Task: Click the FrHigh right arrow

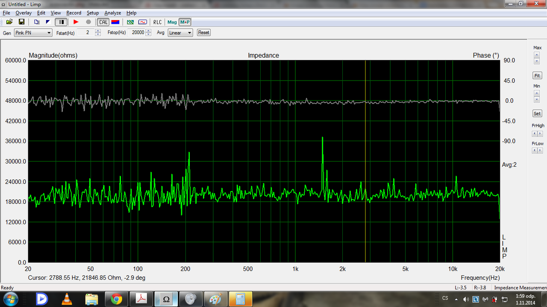Action: pos(540,133)
